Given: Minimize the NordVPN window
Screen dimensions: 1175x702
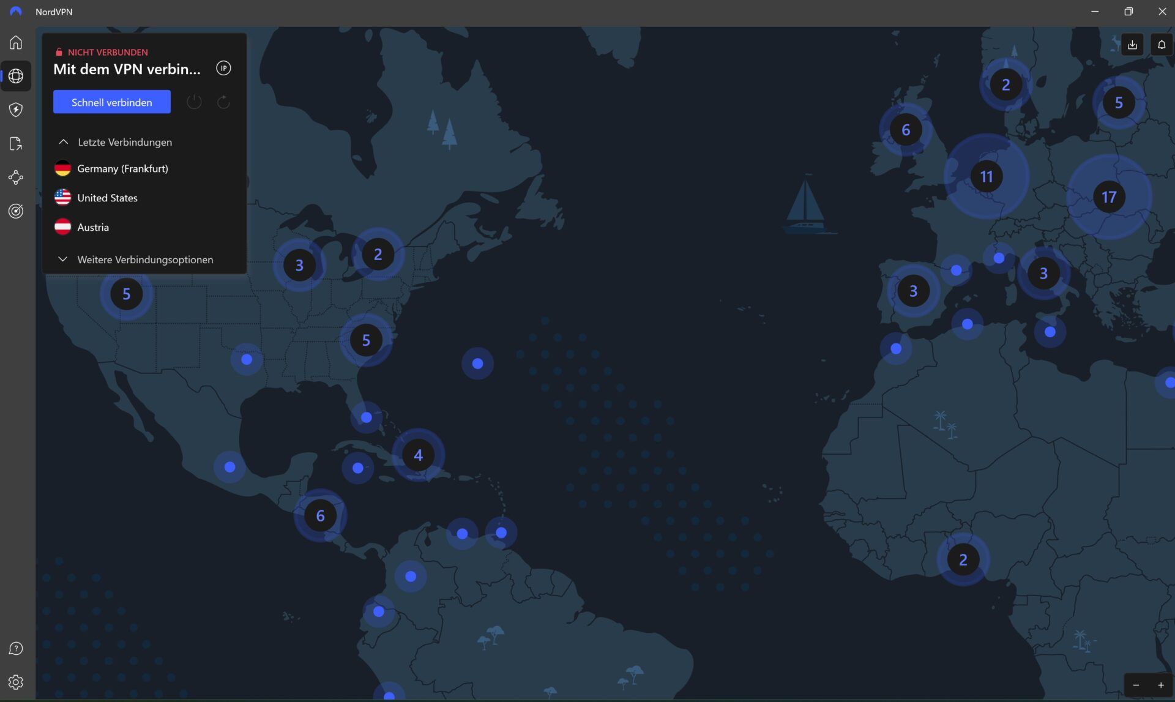Looking at the screenshot, I should click(x=1095, y=12).
